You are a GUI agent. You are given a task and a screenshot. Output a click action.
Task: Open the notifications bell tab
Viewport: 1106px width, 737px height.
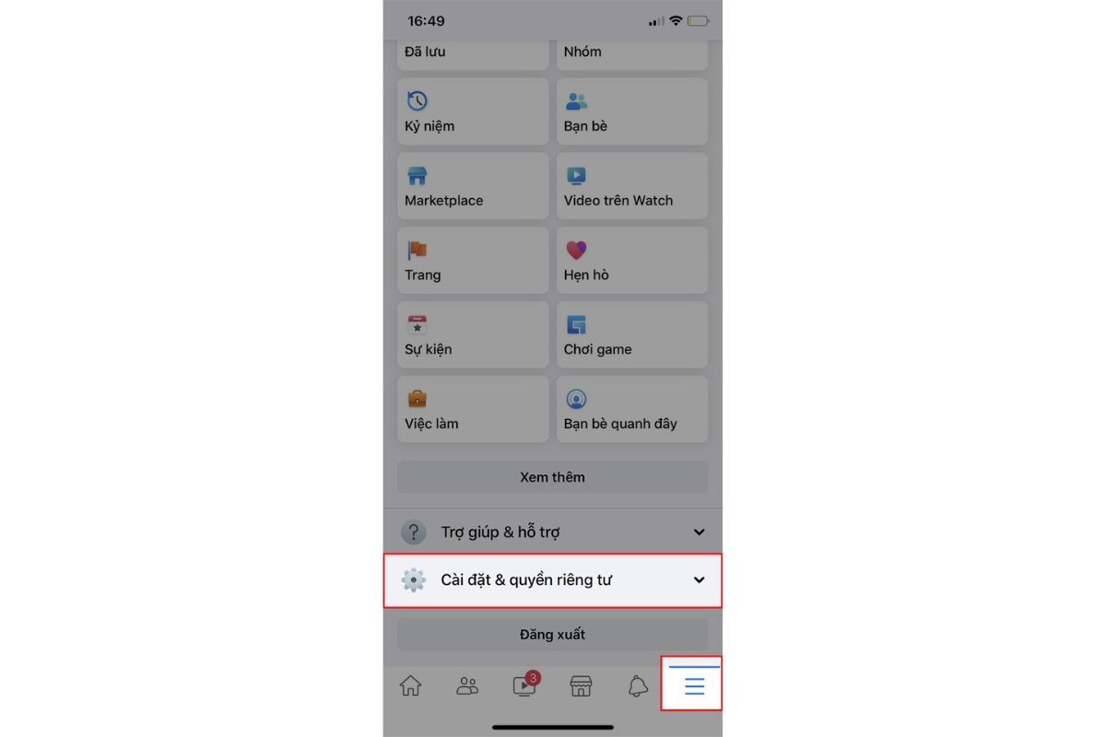pos(638,686)
